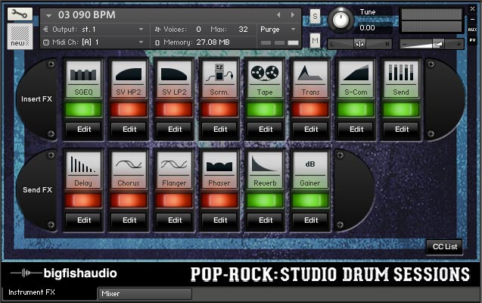Edit the Flanger effect settings
Image resolution: width=482 pixels, height=303 pixels.
(174, 220)
